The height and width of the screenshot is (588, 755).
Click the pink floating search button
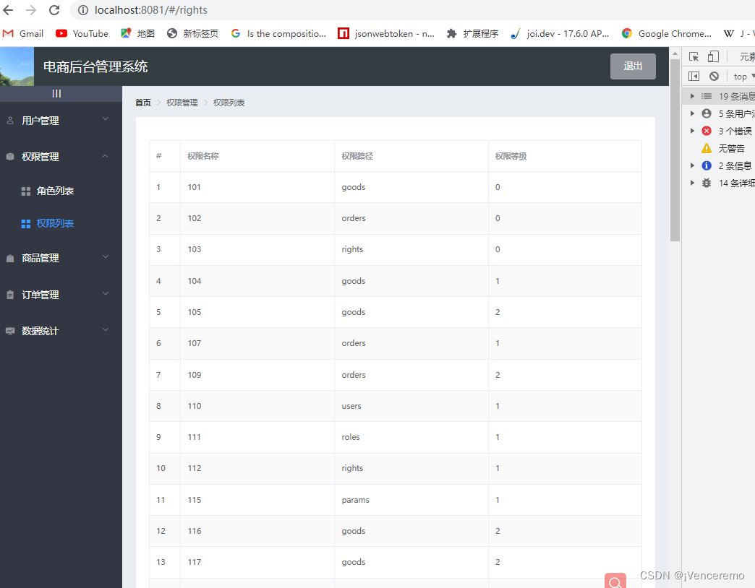(x=615, y=581)
